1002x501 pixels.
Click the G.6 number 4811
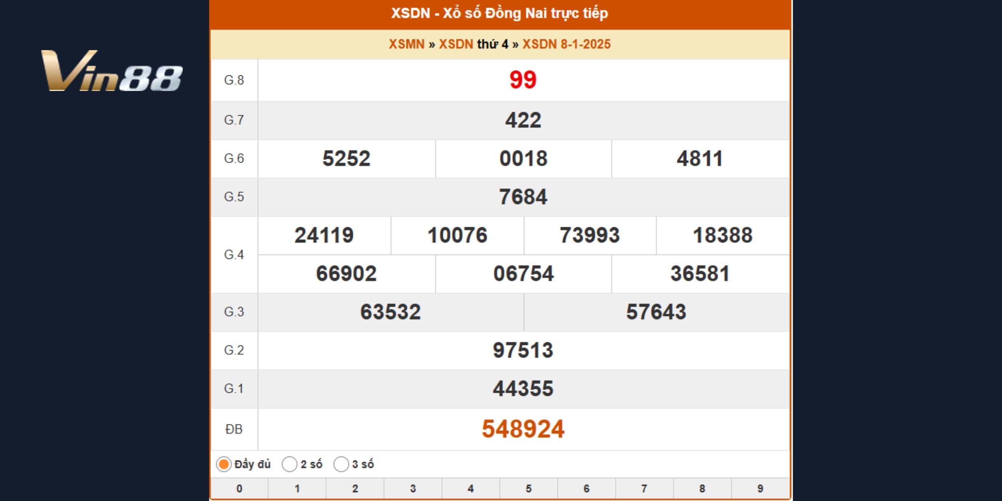700,159
